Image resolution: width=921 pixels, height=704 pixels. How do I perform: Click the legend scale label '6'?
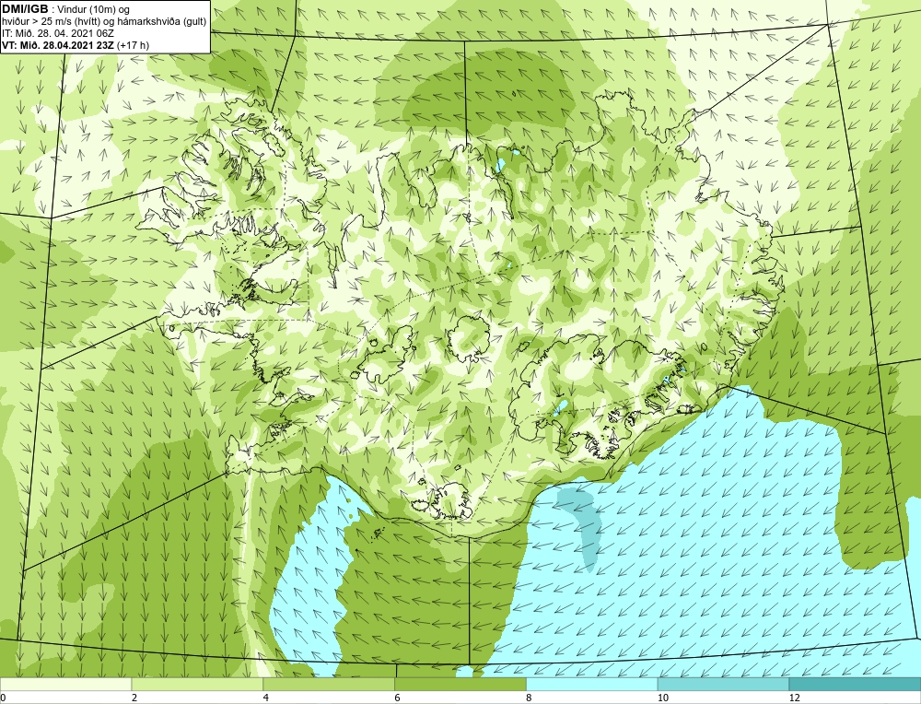click(x=398, y=698)
